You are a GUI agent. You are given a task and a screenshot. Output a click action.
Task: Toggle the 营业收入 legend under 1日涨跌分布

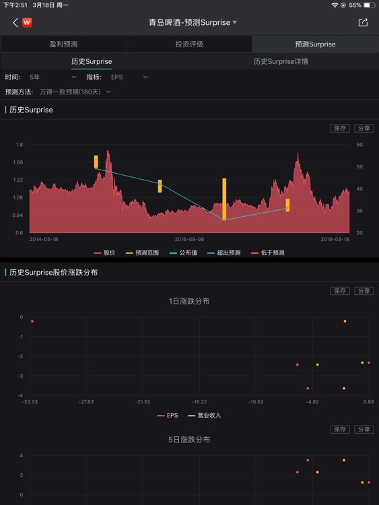(x=204, y=415)
